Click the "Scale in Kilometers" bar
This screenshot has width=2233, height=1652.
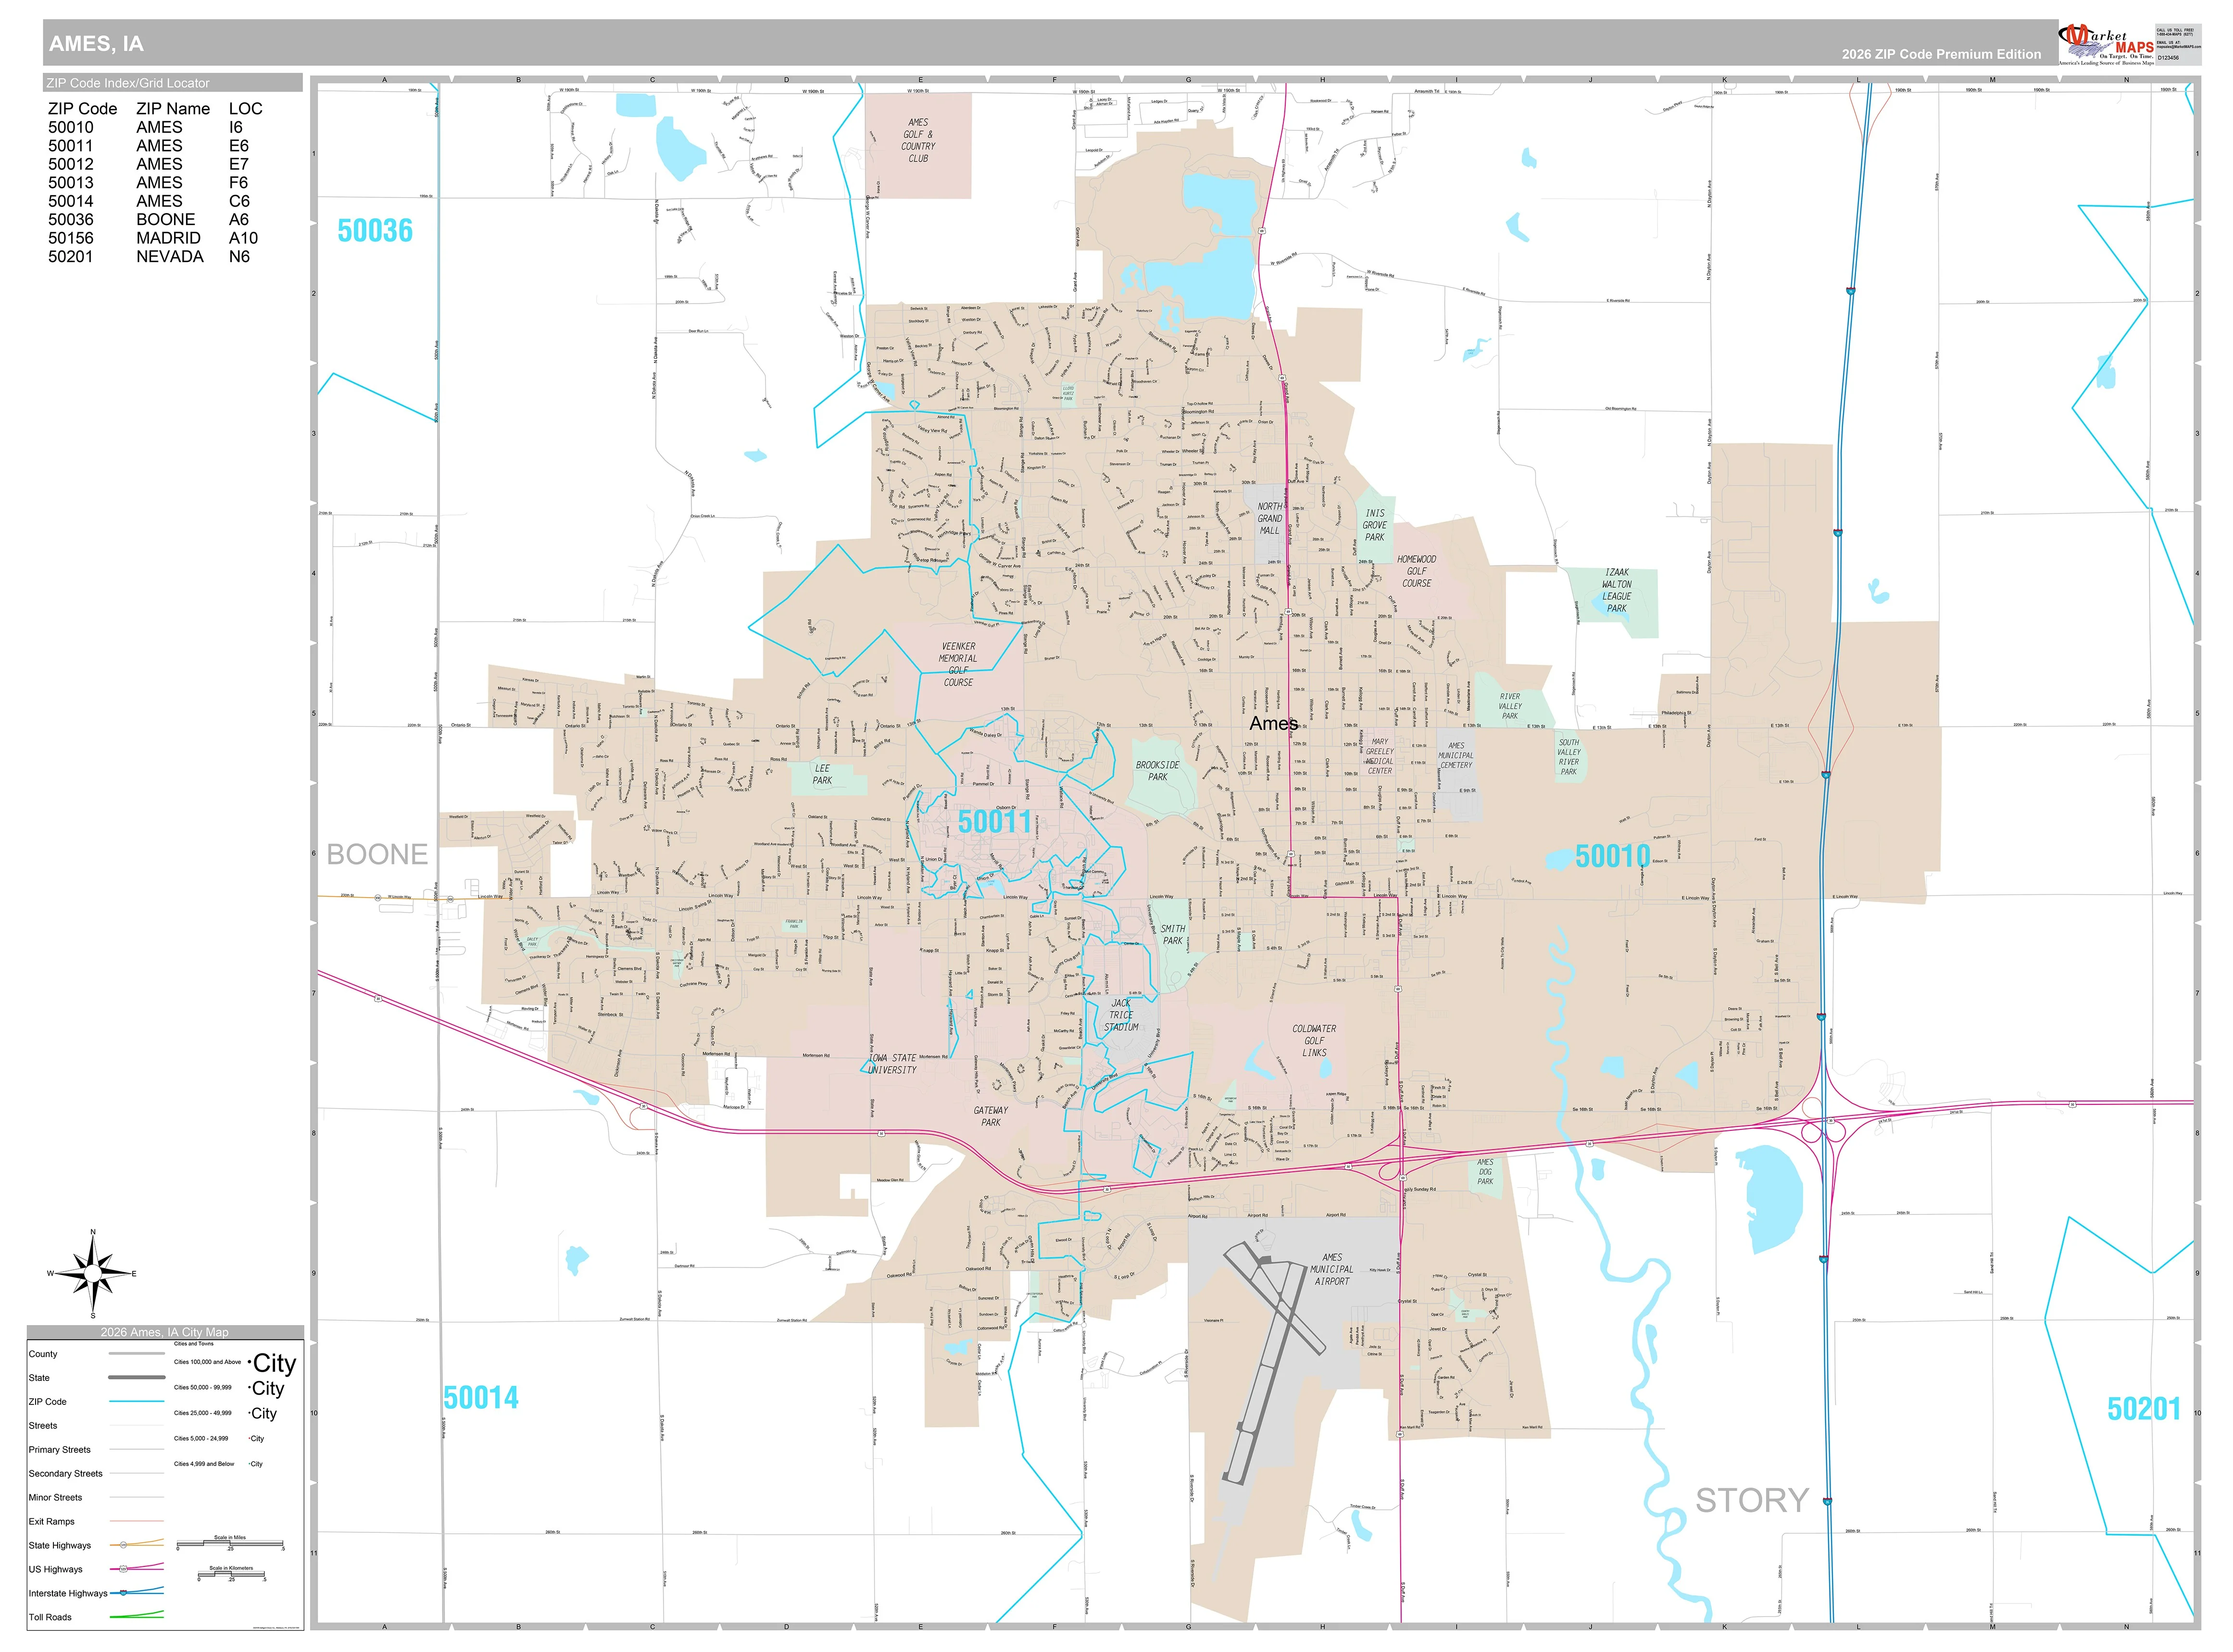[x=231, y=1575]
